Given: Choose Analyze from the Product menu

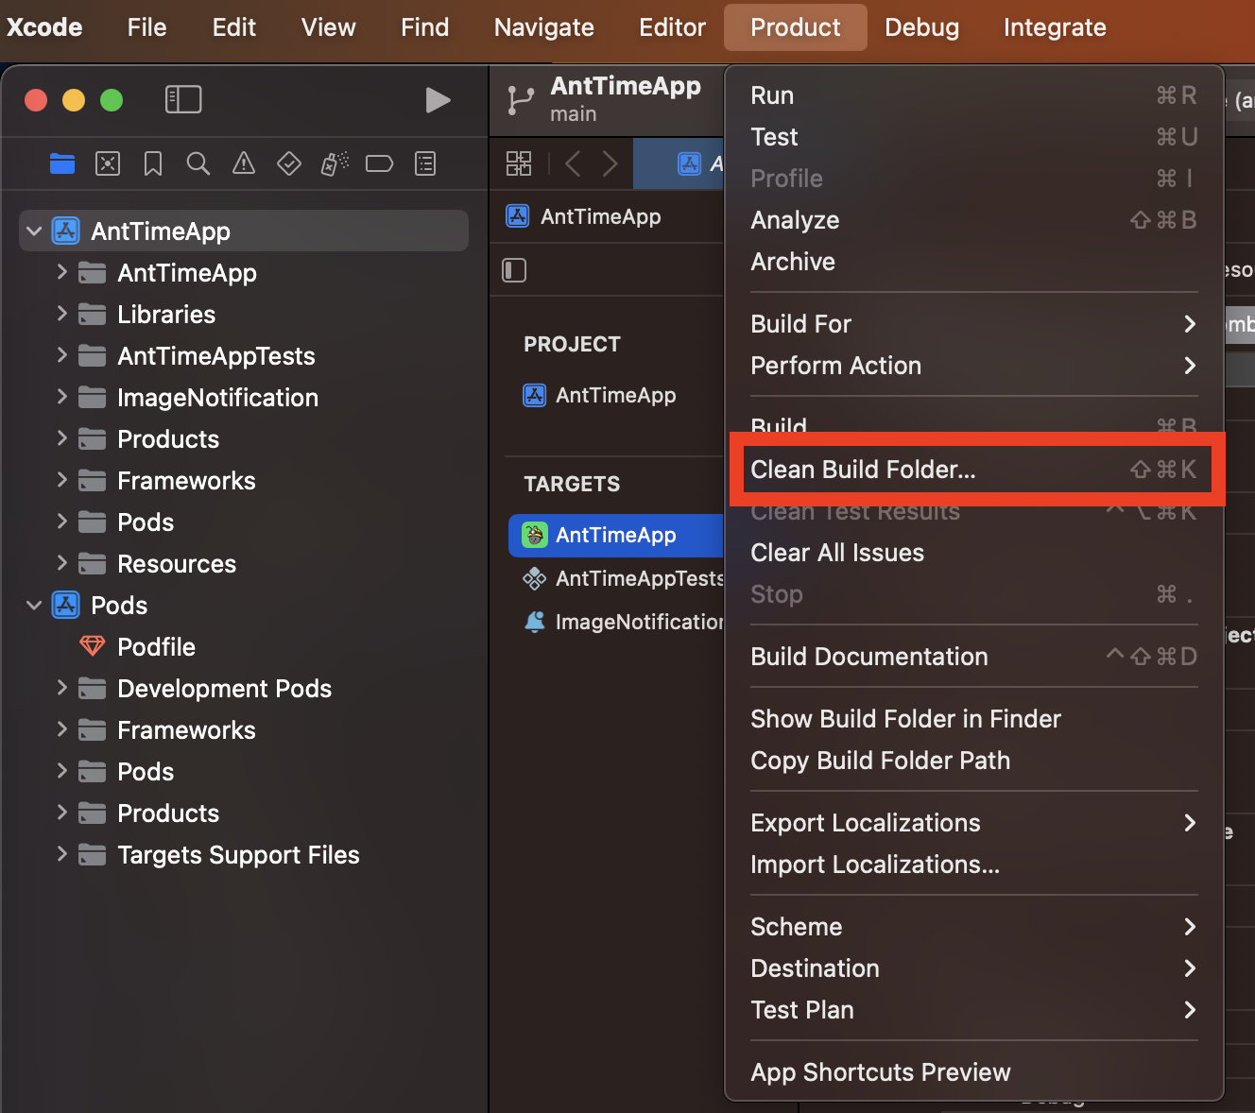Looking at the screenshot, I should [x=973, y=220].
